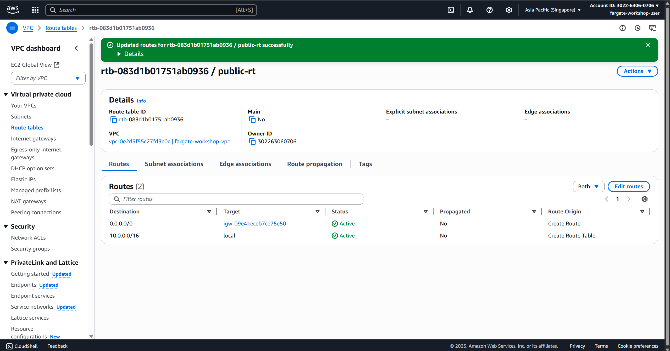Screen dimensions: 670x351
Task: Copy the Main value No
Action: [252, 120]
